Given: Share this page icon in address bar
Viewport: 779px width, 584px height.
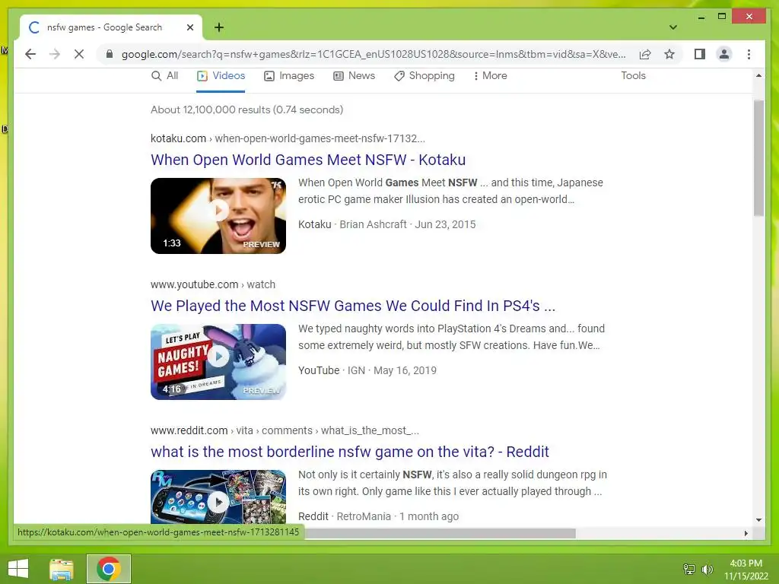Looking at the screenshot, I should (645, 54).
